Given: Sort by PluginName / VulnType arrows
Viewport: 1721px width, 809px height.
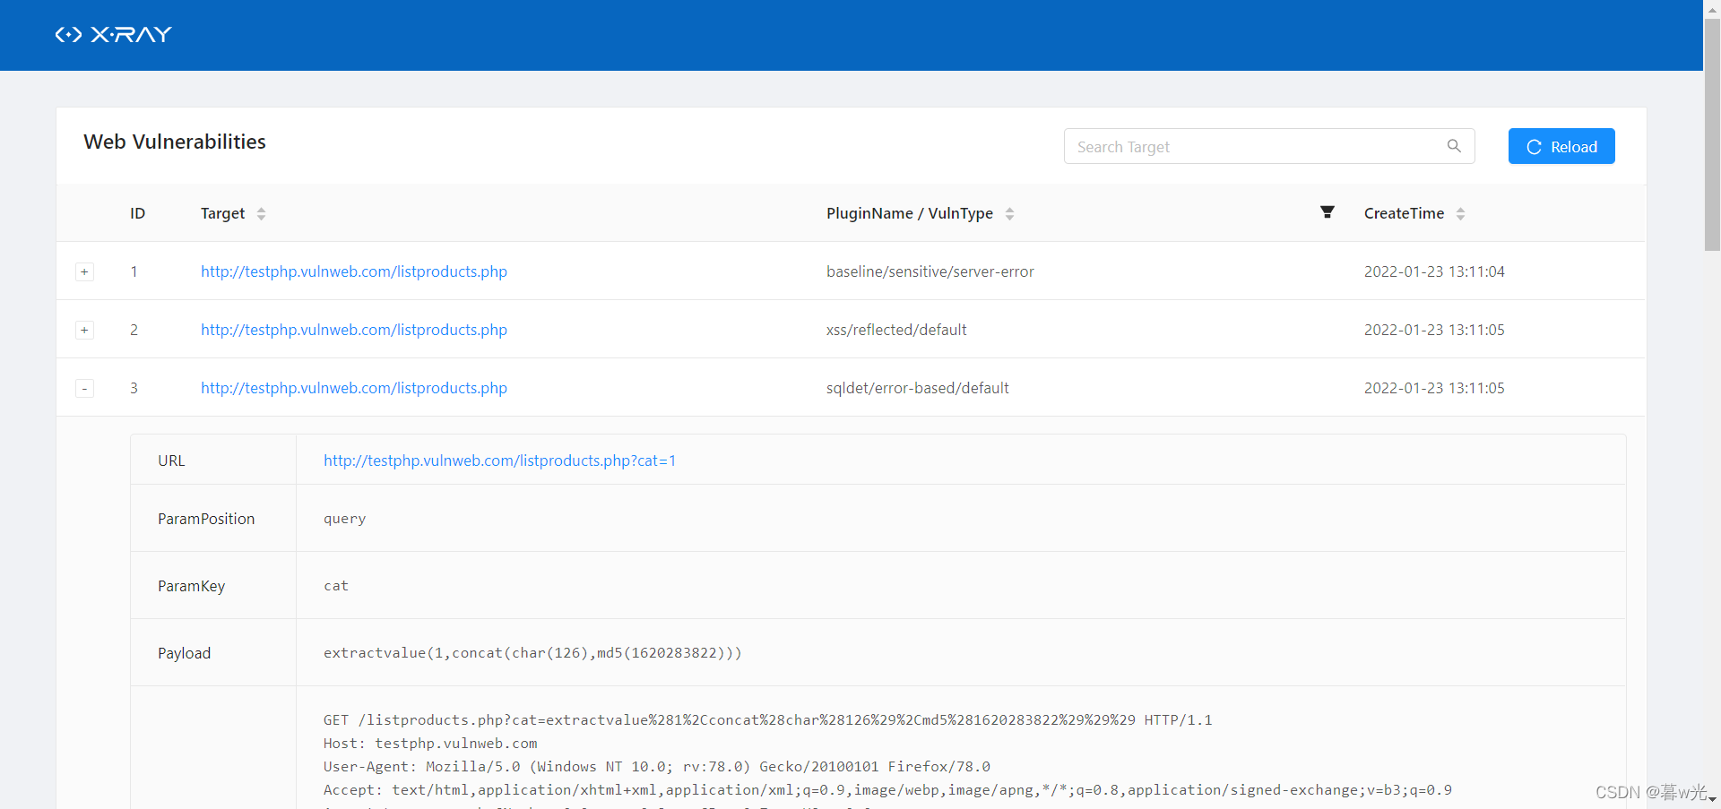Looking at the screenshot, I should click(x=1009, y=213).
